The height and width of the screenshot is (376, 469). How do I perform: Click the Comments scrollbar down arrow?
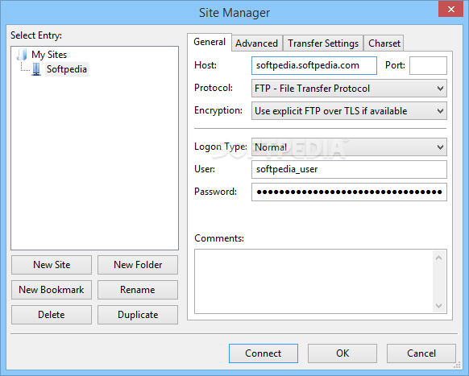pyautogui.click(x=439, y=305)
